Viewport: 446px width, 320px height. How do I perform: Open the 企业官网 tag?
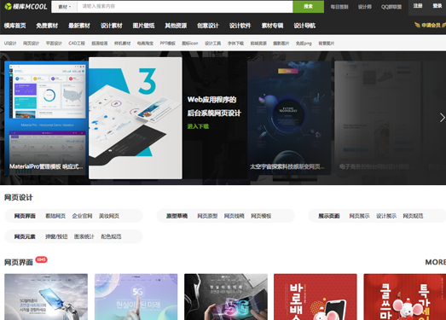tap(82, 216)
